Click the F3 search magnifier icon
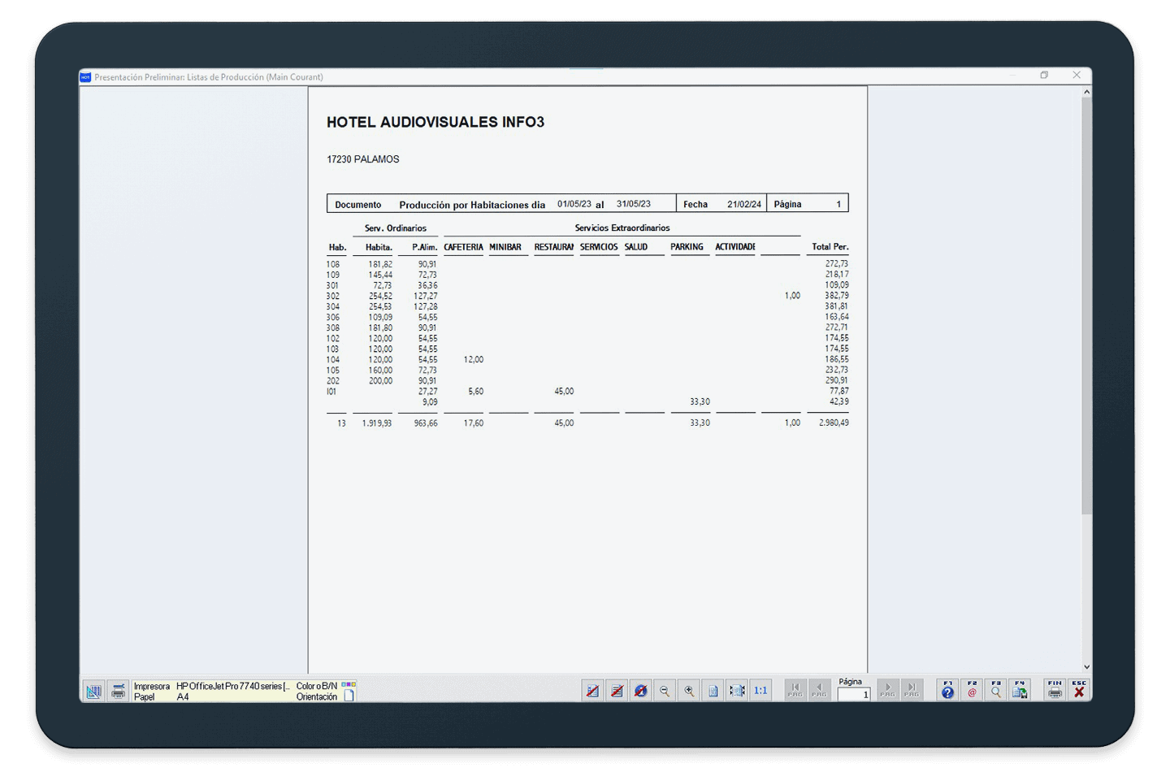Viewport: 1170px width, 772px height. coord(995,691)
